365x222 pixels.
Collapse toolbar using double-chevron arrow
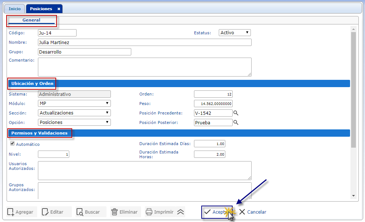(181, 212)
